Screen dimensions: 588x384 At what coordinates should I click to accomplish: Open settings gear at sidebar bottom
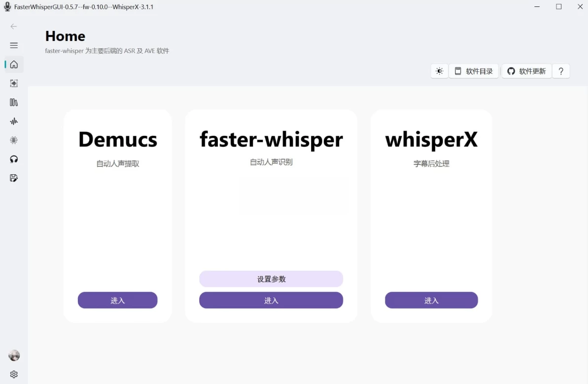(x=14, y=374)
